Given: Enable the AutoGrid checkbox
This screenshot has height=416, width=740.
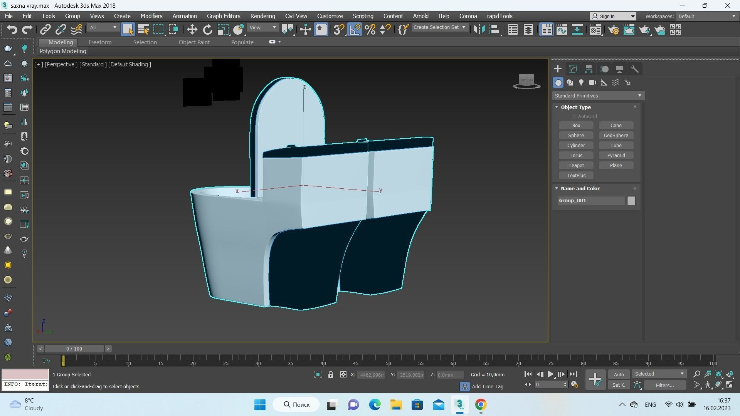Looking at the screenshot, I should [574, 117].
